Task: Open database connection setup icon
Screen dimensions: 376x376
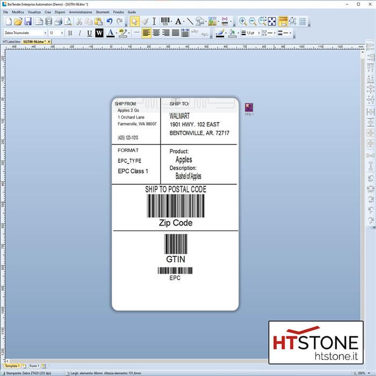Action: click(49, 21)
